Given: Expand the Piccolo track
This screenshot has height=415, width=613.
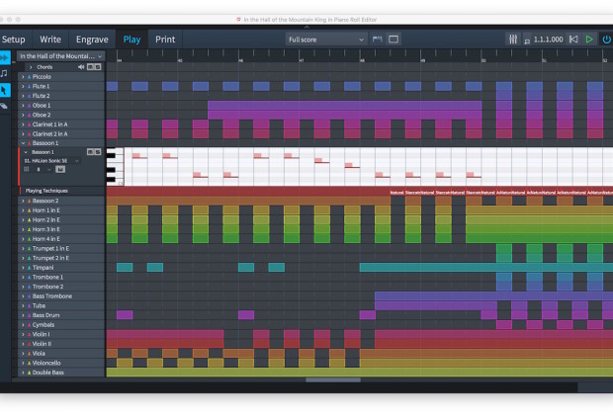Looking at the screenshot, I should point(23,77).
